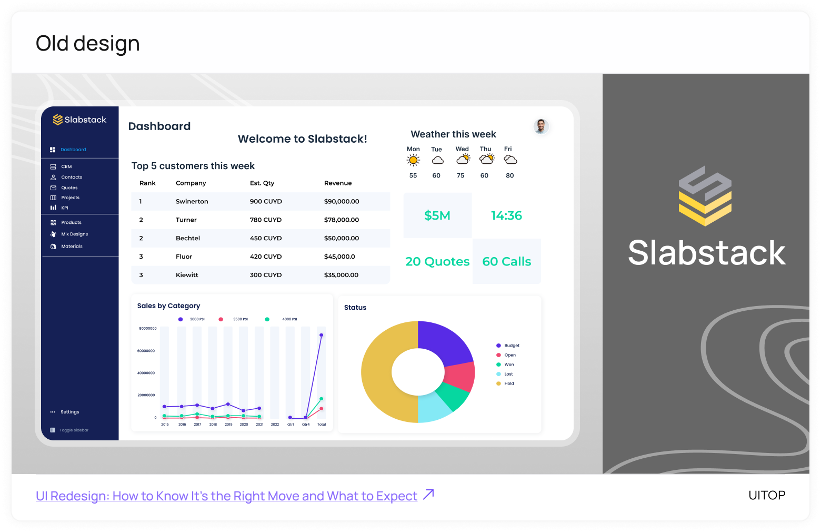Open Settings in the sidebar
This screenshot has width=821, height=532.
70,412
